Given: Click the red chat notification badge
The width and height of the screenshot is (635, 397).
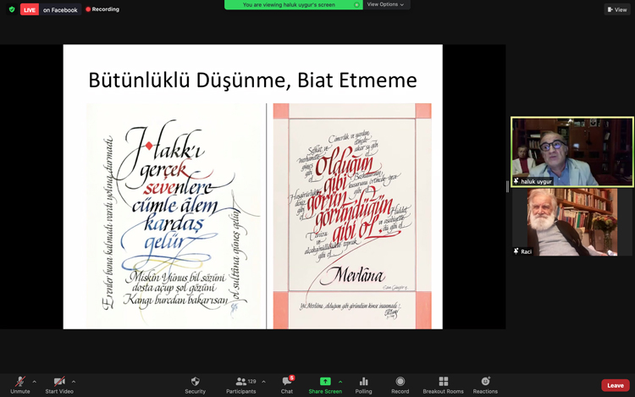Looking at the screenshot, I should 291,378.
